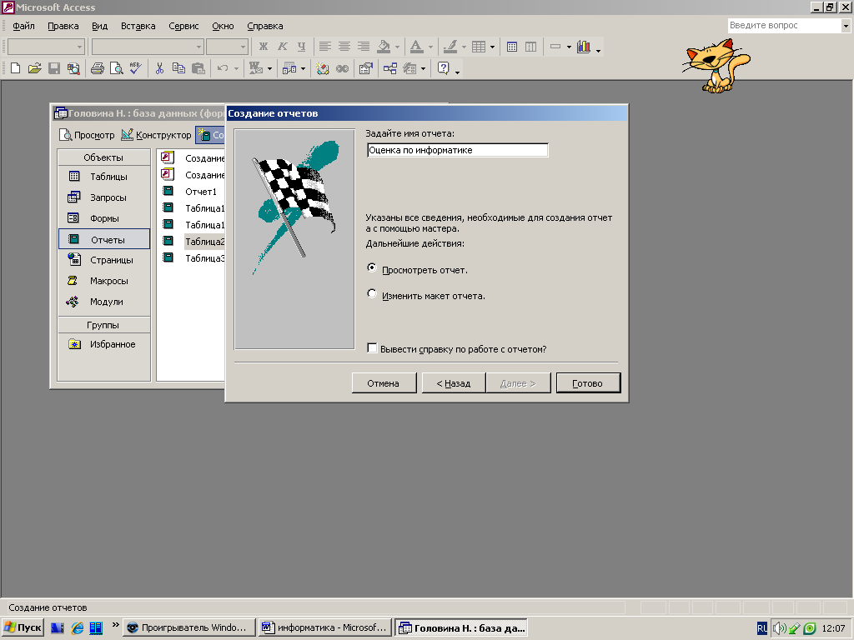Click the font color A swatch
Screen dimensions: 854x640
pyautogui.click(x=417, y=47)
